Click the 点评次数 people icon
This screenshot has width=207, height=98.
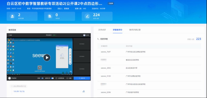[12, 16]
